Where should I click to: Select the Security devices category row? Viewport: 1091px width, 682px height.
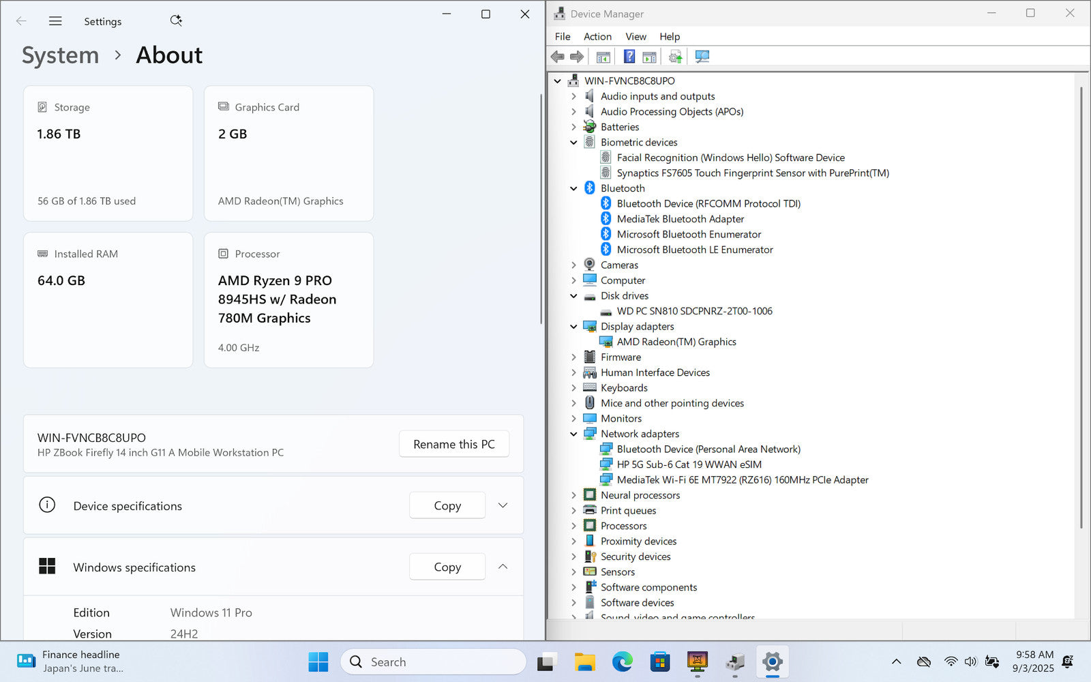pyautogui.click(x=636, y=557)
